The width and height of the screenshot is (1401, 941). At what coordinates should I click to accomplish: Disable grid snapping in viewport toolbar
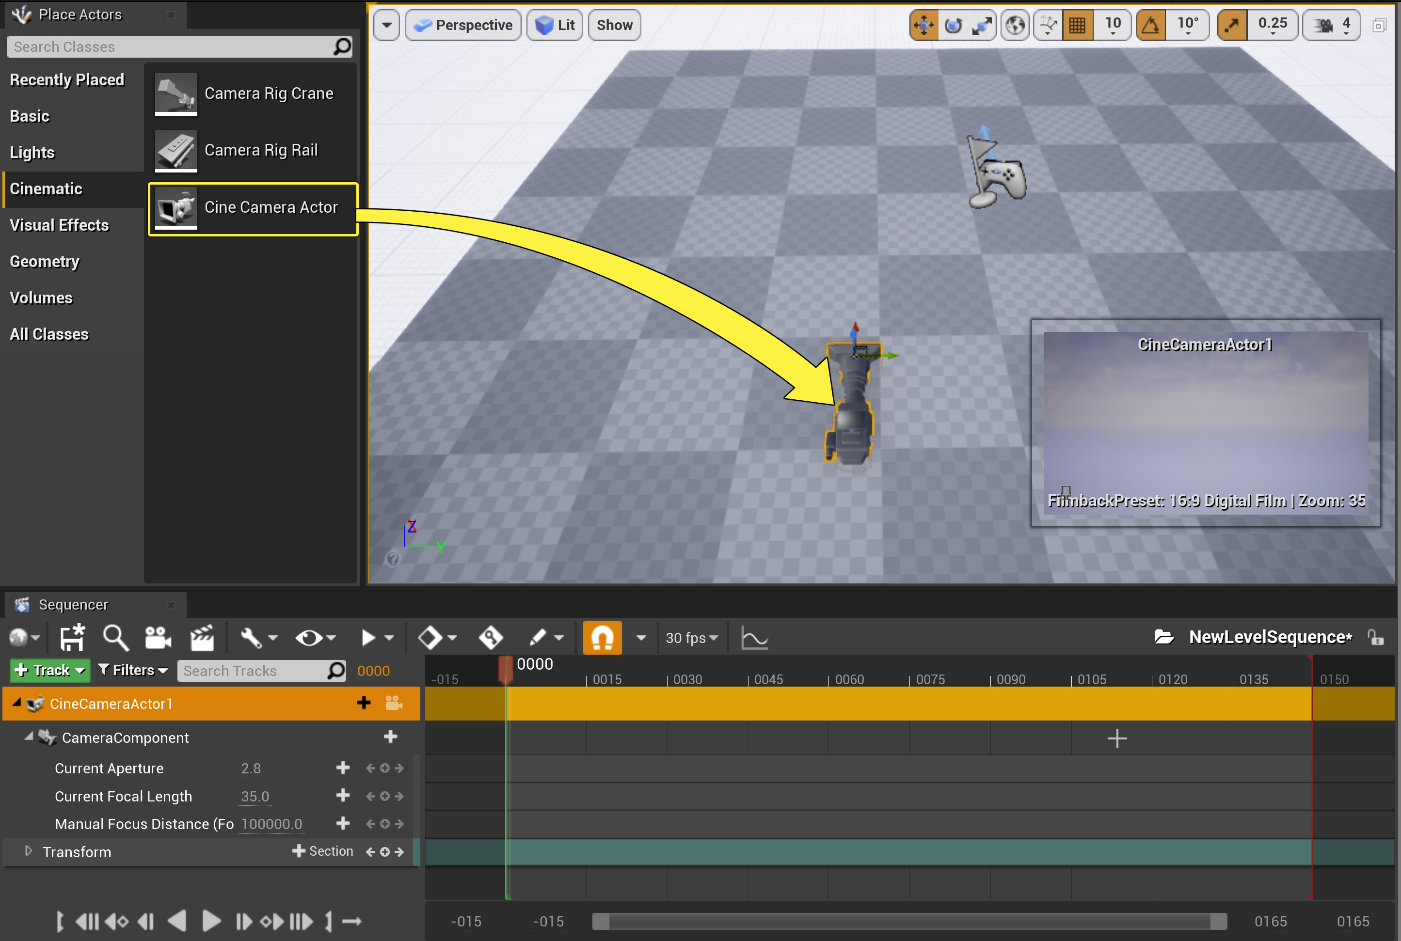click(1078, 25)
